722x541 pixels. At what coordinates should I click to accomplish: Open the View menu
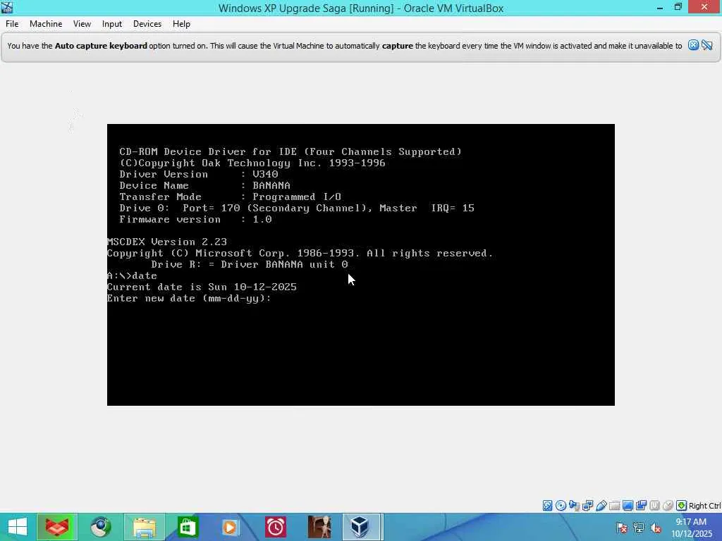click(x=82, y=24)
